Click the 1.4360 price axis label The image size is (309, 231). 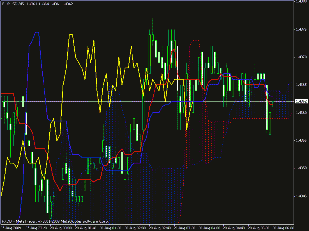tap(301, 113)
